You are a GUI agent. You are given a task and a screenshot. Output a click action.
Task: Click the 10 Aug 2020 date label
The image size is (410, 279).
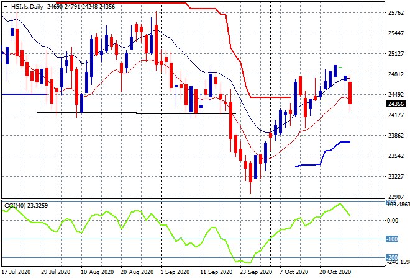pos(98,272)
